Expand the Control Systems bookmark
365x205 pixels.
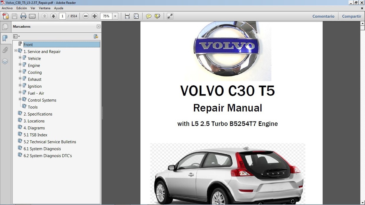[20, 99]
